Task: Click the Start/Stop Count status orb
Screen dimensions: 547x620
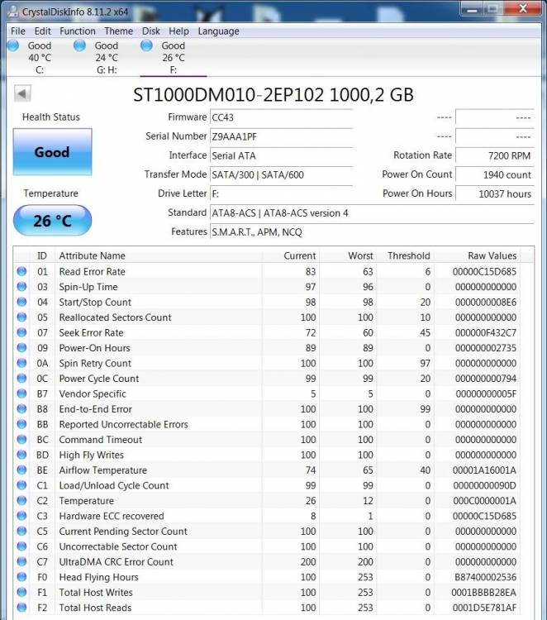Action: coord(21,302)
